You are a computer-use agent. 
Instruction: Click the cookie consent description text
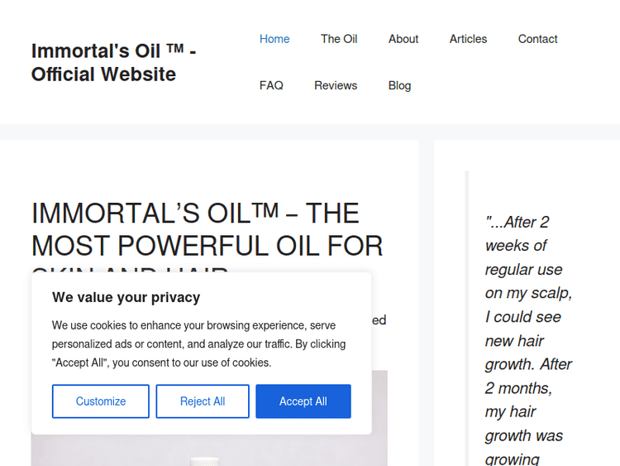point(198,343)
